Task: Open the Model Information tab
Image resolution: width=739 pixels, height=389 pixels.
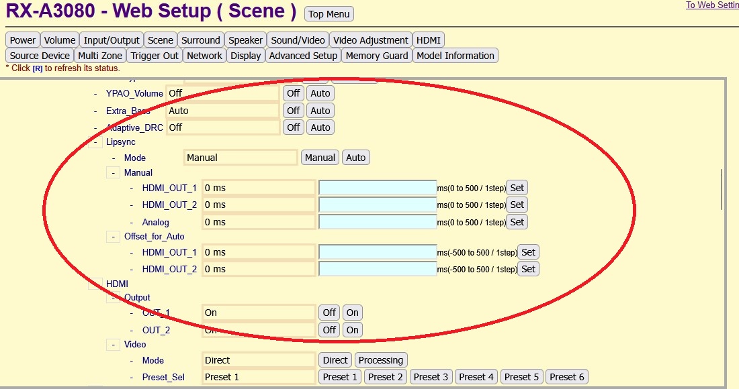Action: (455, 56)
